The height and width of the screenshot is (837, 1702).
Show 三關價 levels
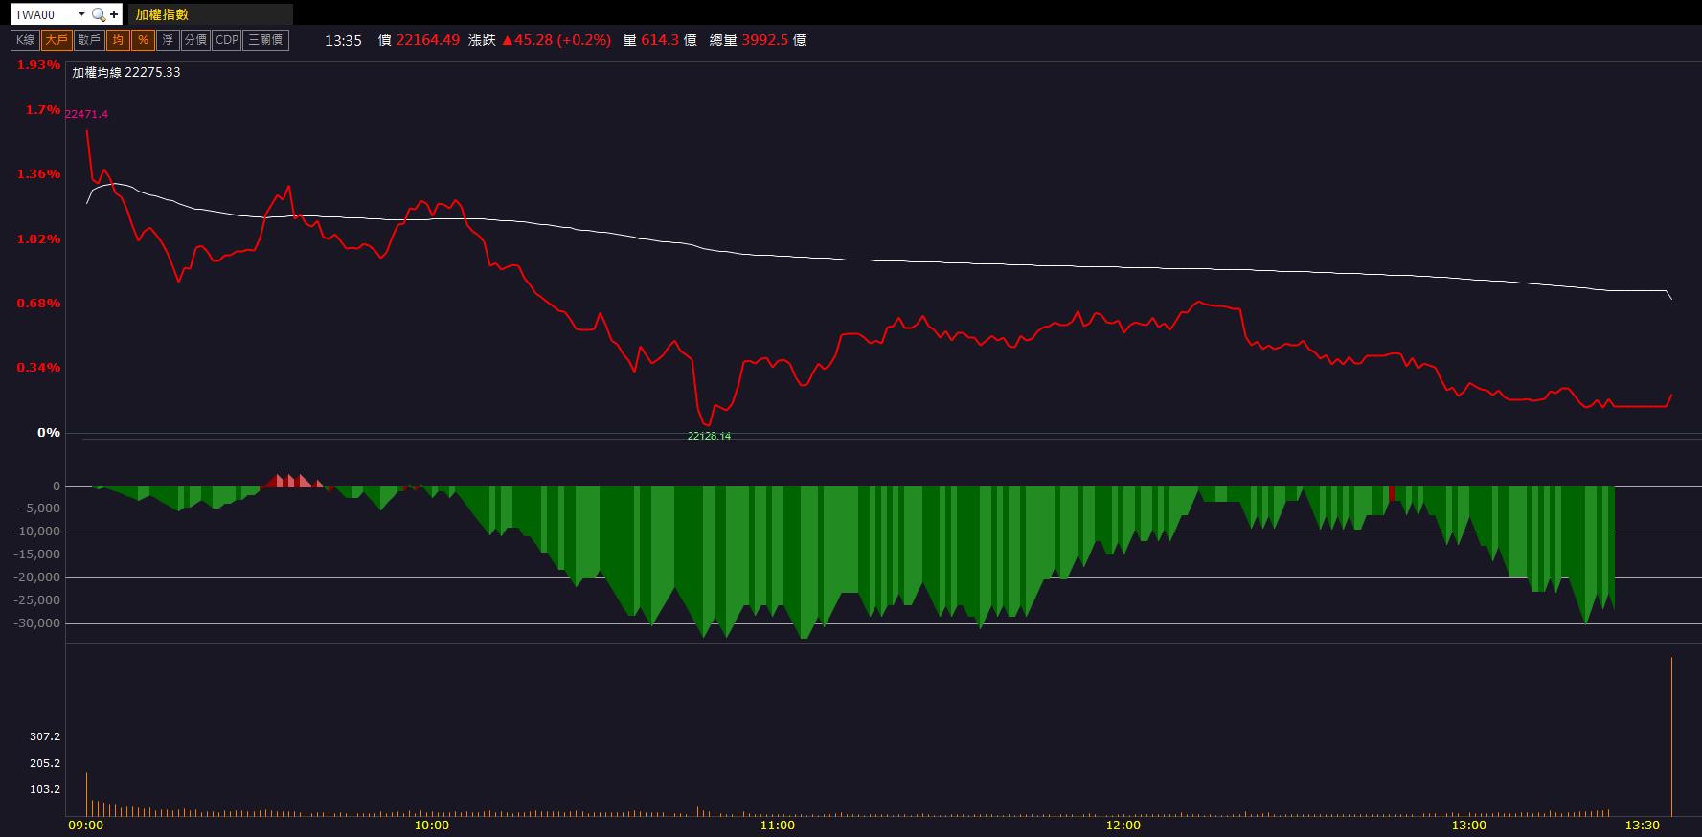(265, 40)
